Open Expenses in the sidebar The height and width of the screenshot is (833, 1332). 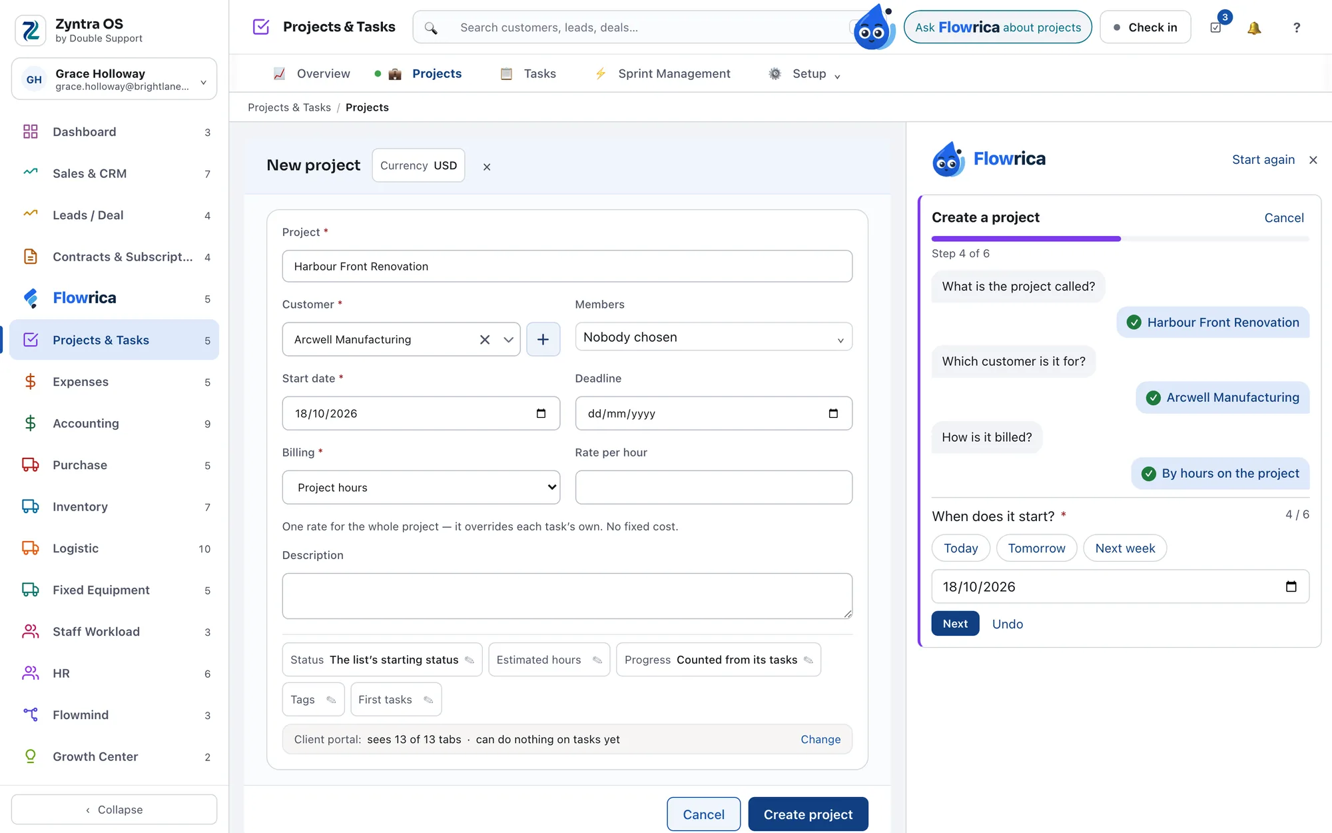115,382
